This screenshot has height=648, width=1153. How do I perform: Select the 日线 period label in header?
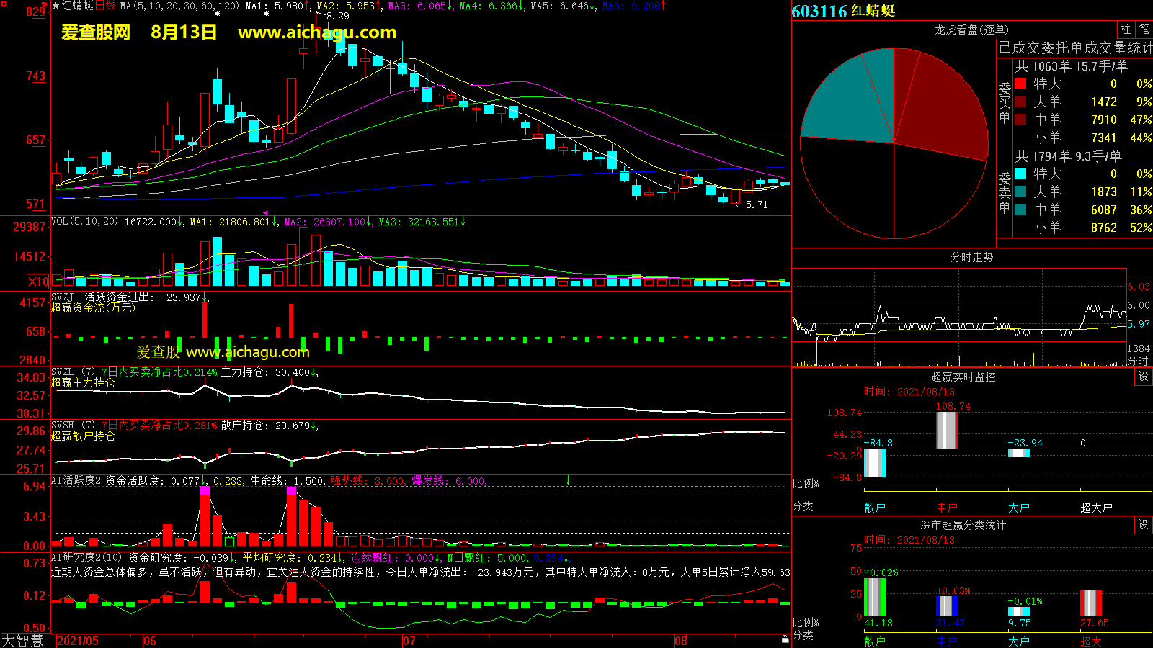point(105,6)
